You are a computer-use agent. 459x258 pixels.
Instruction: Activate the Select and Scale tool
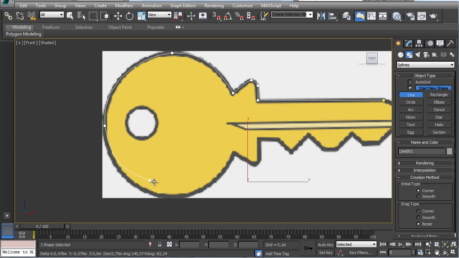pos(141,16)
